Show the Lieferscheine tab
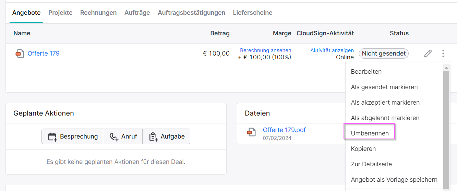Image resolution: width=457 pixels, height=191 pixels. coord(253,13)
